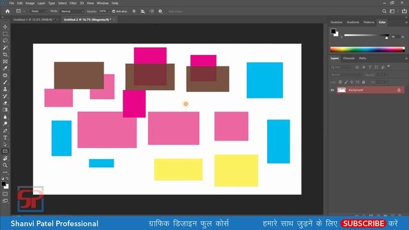The height and width of the screenshot is (230, 409).
Task: Open the Layers panel flyout menu
Action: click(x=406, y=58)
